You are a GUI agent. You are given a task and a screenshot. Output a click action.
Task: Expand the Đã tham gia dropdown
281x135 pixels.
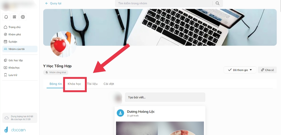click(240, 70)
